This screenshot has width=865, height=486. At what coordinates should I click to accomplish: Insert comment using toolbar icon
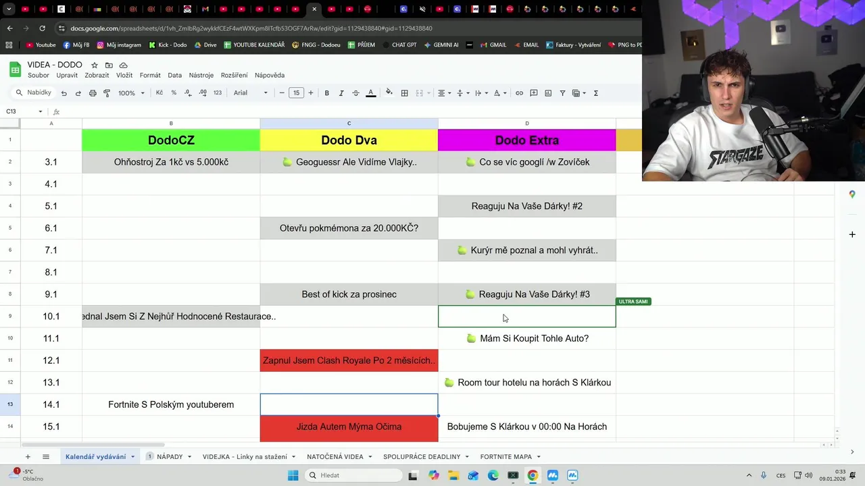coord(534,93)
